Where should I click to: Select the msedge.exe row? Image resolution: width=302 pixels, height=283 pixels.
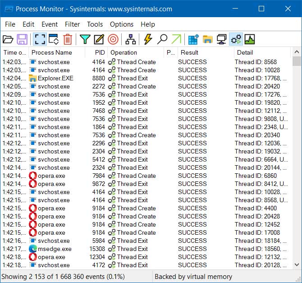[x=146, y=249]
